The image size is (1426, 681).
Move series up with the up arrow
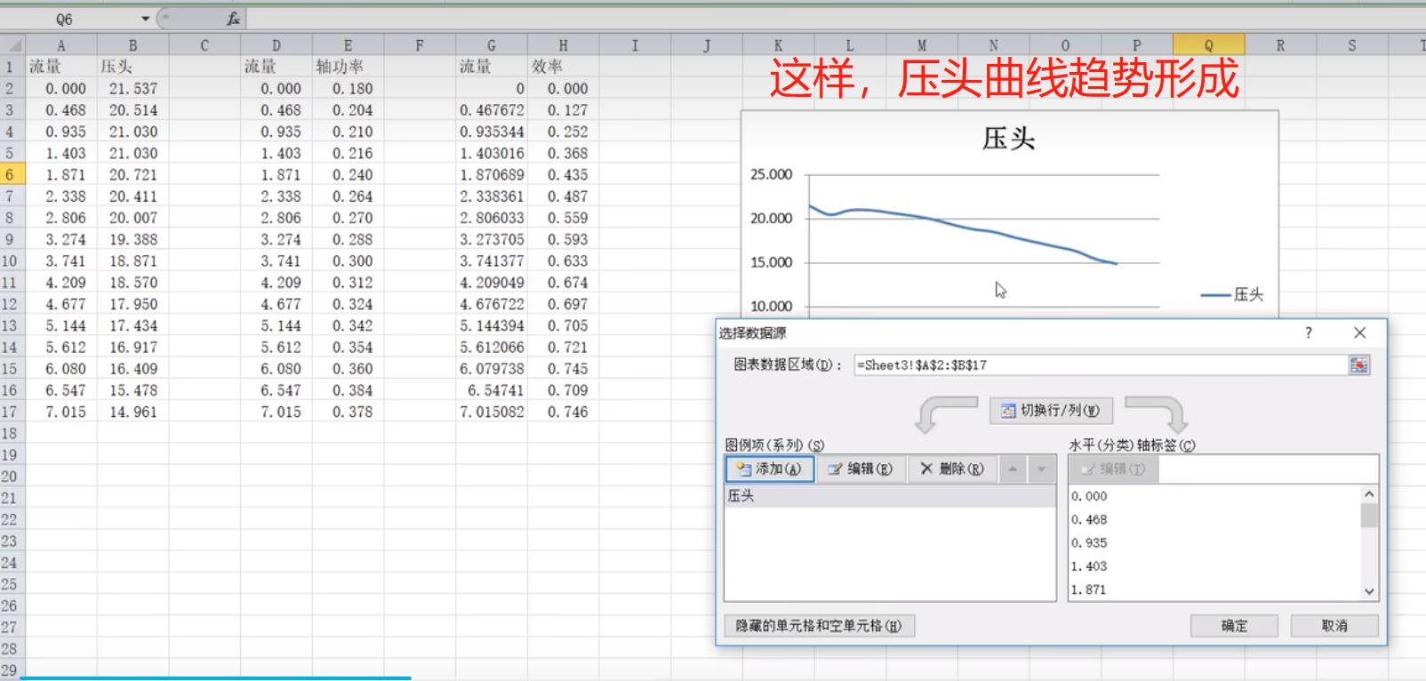(x=1013, y=469)
